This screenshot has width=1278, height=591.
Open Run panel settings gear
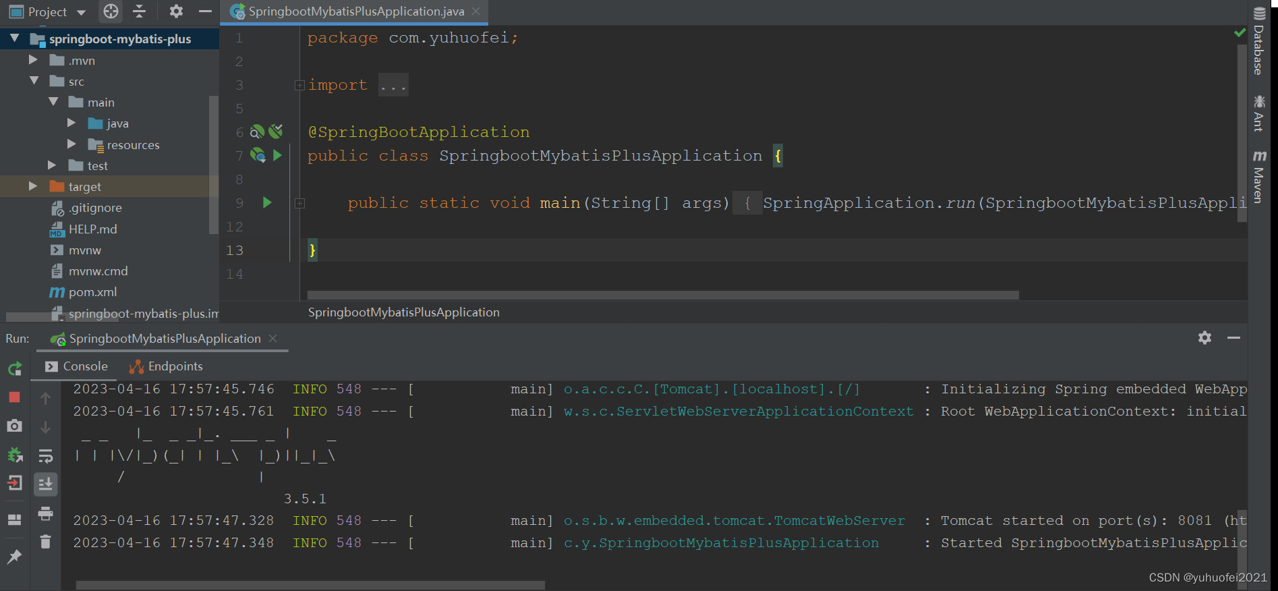(1204, 337)
